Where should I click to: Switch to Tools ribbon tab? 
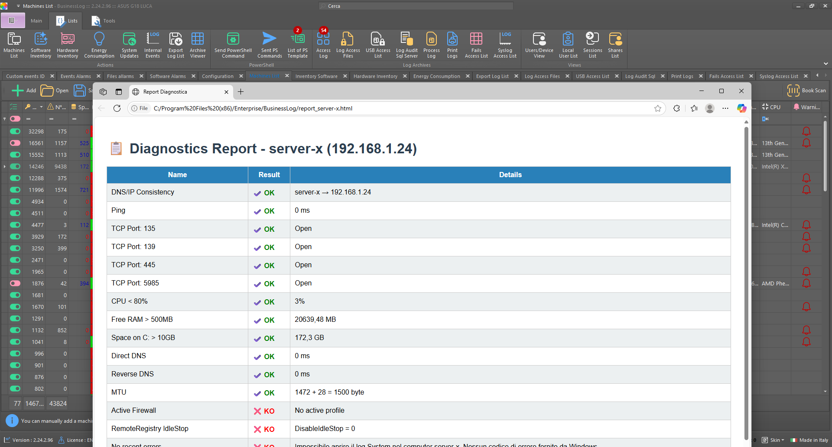104,21
